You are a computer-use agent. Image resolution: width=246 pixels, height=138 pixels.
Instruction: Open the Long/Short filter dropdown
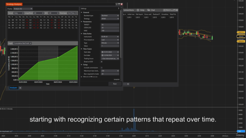point(38,13)
